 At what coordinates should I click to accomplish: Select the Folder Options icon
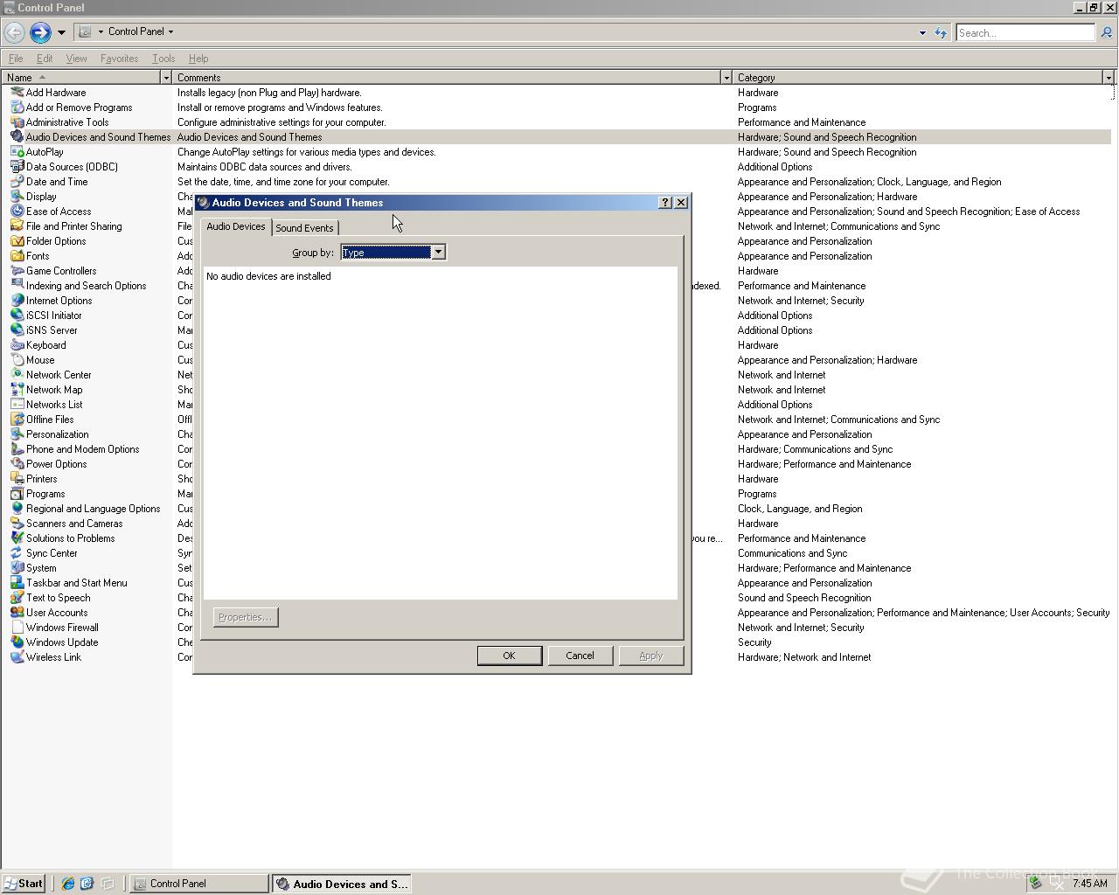point(17,241)
